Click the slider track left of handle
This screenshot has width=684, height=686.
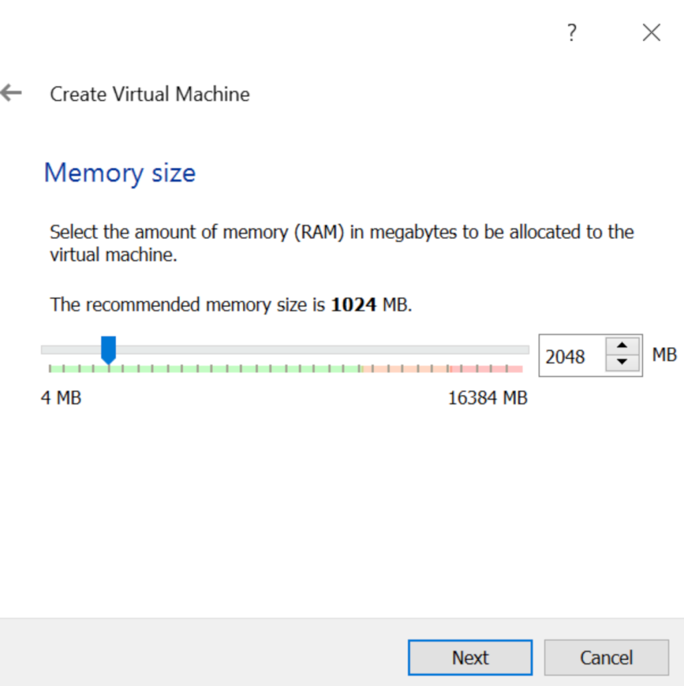tap(70, 350)
